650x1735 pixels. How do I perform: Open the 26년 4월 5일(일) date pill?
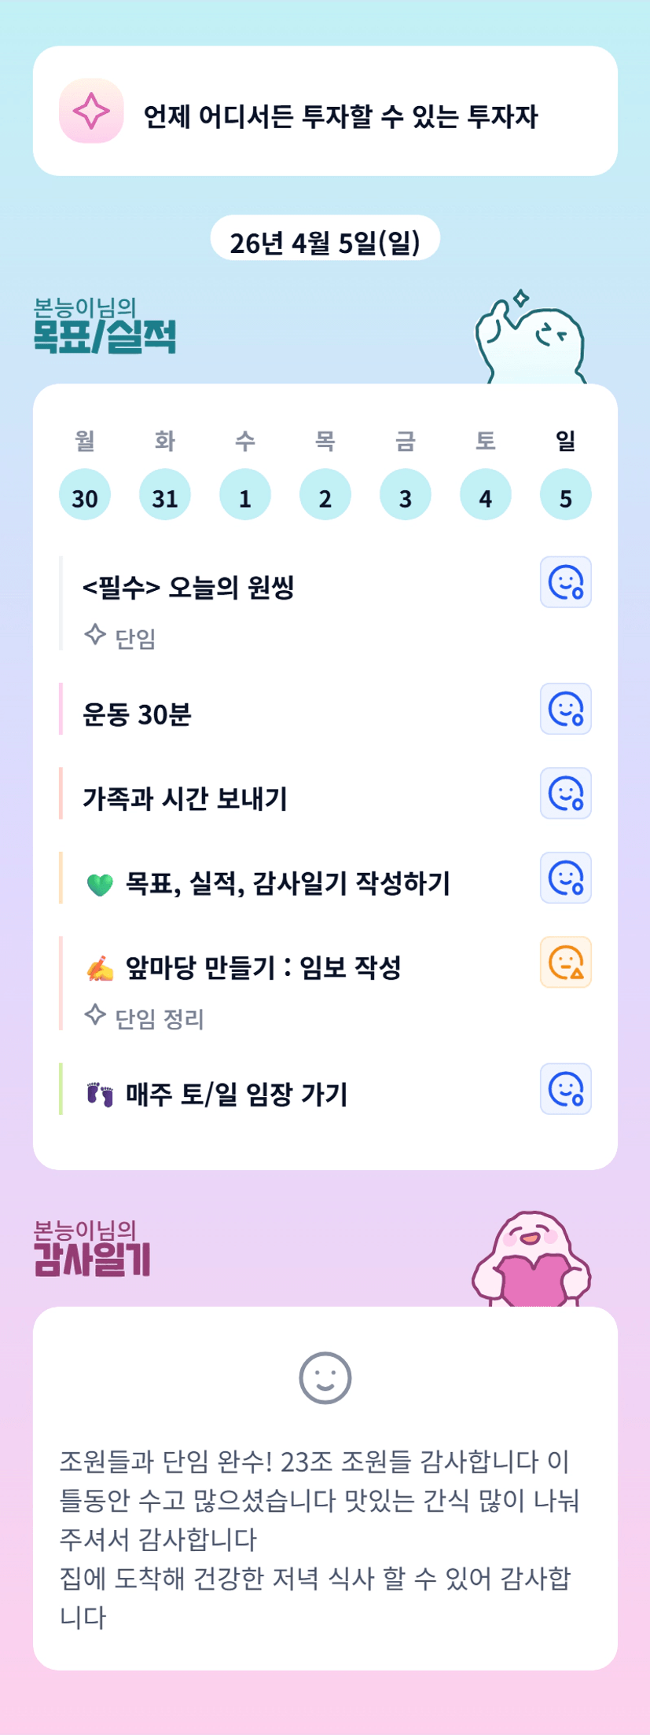tap(325, 242)
